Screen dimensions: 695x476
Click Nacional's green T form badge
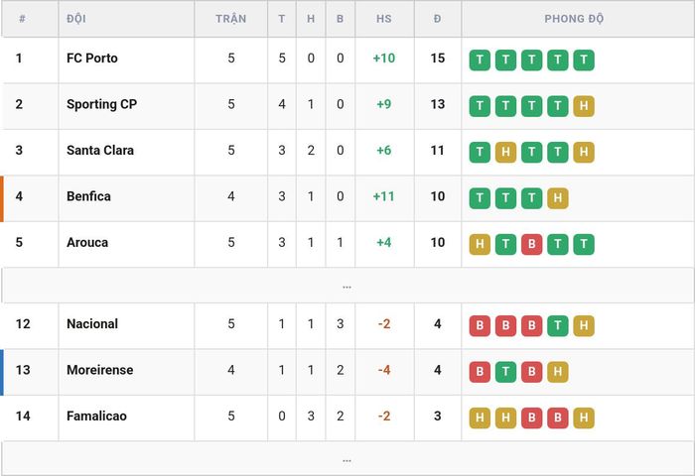click(x=558, y=325)
